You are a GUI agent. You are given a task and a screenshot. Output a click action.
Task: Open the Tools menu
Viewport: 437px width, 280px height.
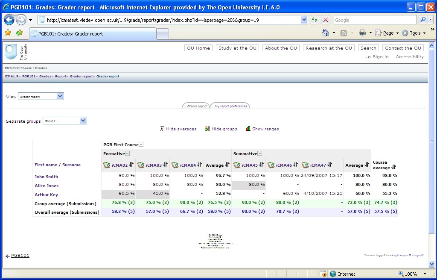(x=413, y=33)
